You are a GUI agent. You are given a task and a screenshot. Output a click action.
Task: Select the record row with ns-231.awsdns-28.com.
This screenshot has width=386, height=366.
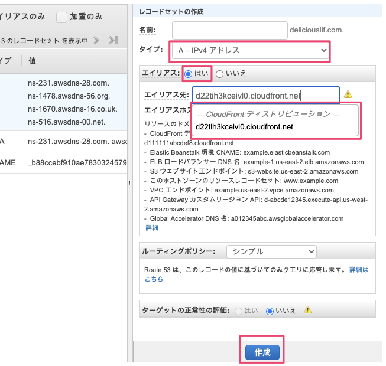pyautogui.click(x=68, y=83)
